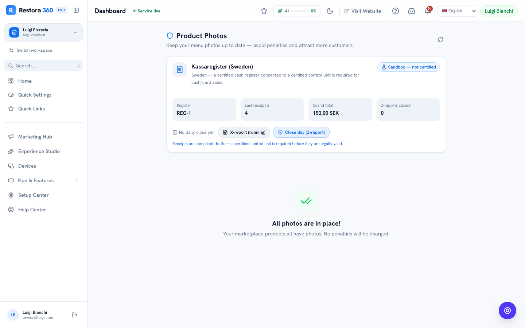Open the inbox tray icon
The width and height of the screenshot is (525, 328).
tap(412, 11)
